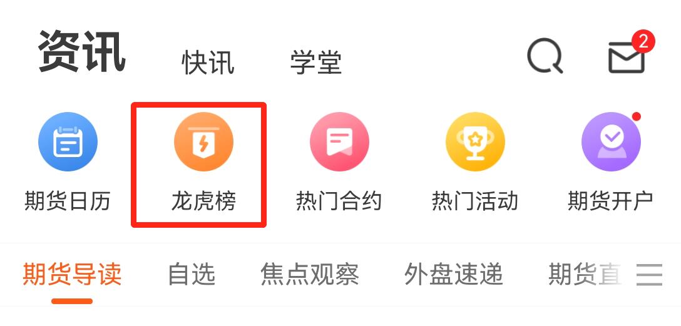Viewport: 681px width, 326px height.
Task: Tap the red unread badge showing 2
Action: click(x=643, y=42)
